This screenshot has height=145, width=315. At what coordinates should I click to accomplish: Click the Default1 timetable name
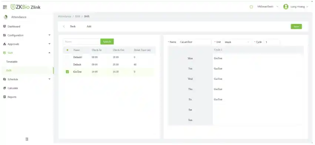pos(78,57)
